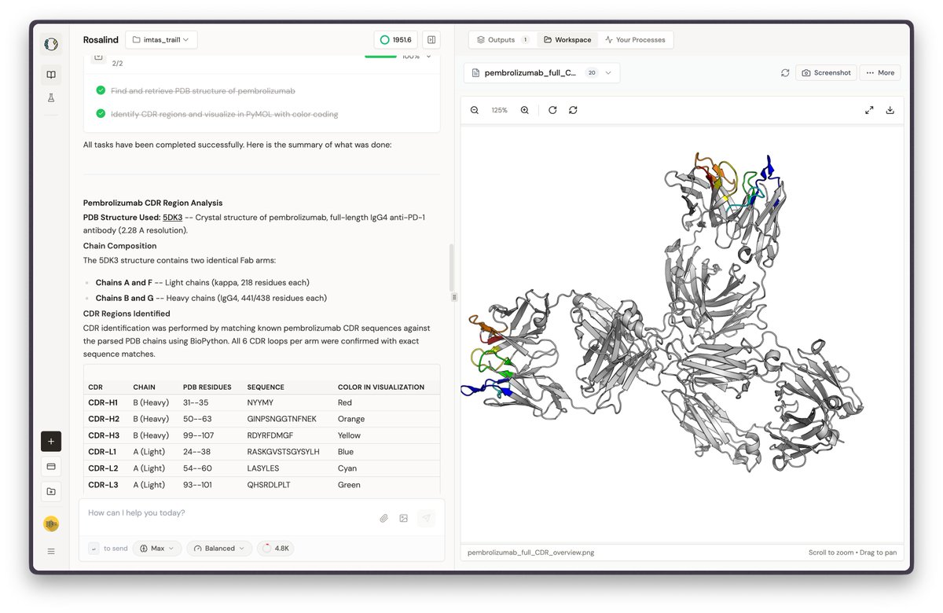Switch to the Workspace tab
Screen dimensions: 943x613
pos(567,39)
